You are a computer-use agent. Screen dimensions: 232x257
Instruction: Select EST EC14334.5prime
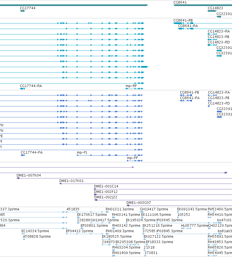(x=35, y=231)
